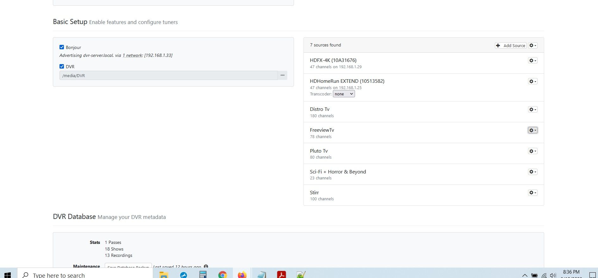Click the '18 Shows' stat

click(114, 249)
